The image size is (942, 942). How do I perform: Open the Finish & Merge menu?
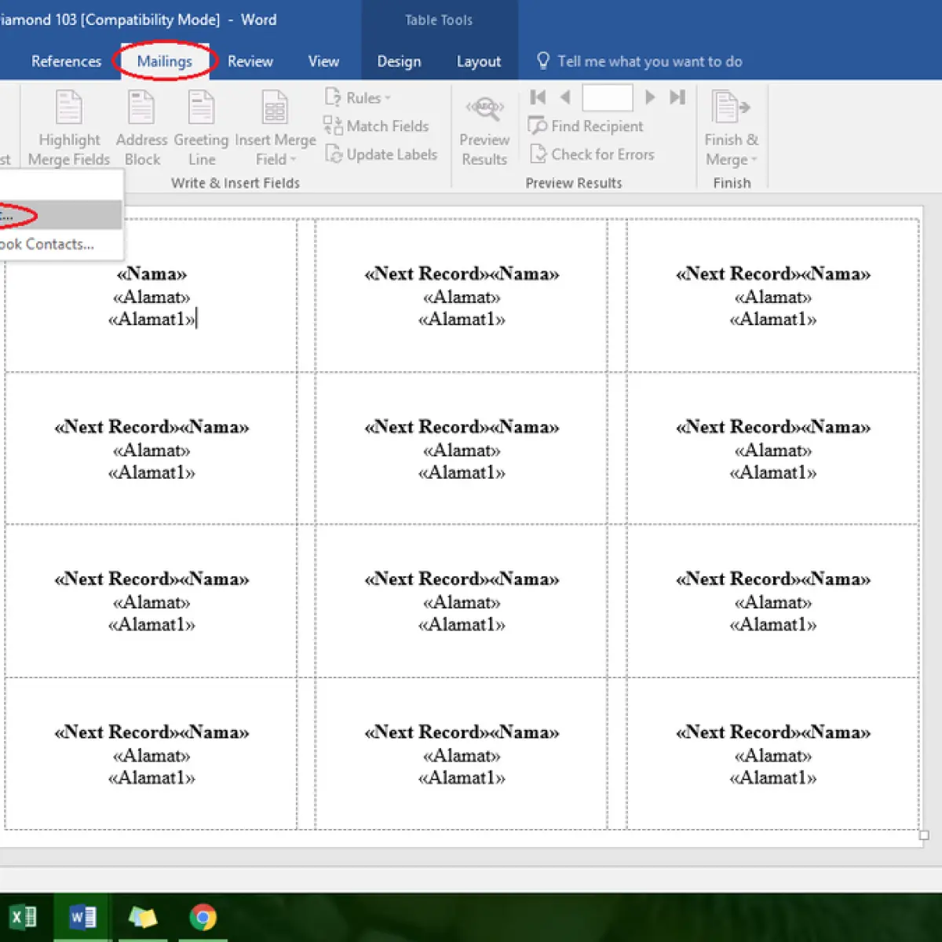pyautogui.click(x=731, y=129)
